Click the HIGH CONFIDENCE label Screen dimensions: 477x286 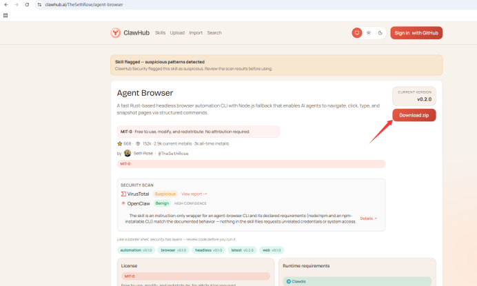tap(190, 203)
